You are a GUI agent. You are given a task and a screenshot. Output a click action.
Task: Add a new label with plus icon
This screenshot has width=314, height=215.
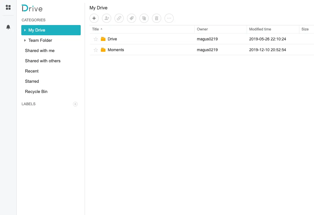[75, 104]
